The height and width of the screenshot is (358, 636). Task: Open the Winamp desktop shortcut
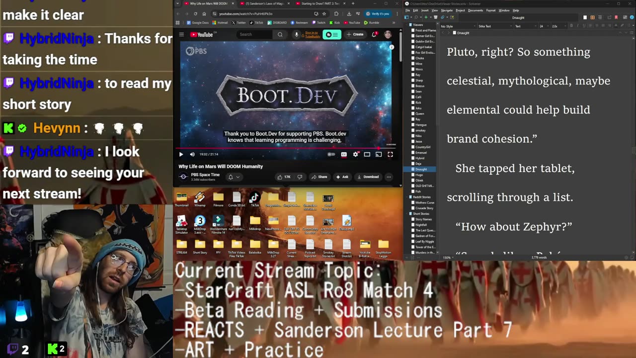[x=200, y=199]
